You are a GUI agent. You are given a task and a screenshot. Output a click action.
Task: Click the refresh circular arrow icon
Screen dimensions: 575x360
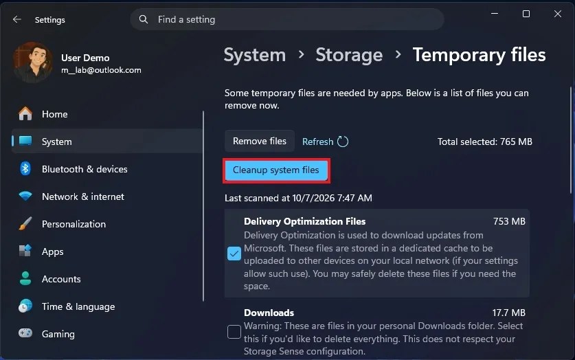[343, 142]
